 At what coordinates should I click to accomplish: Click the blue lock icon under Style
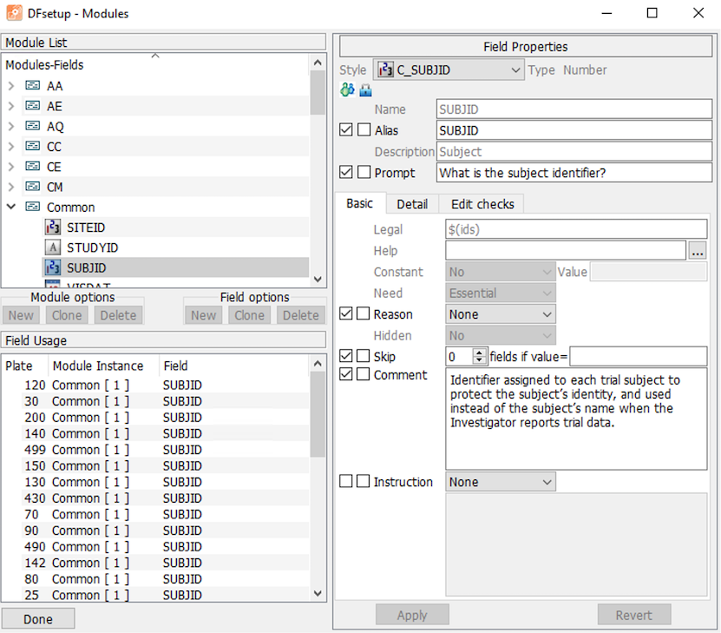[365, 90]
